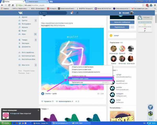Viewport: 157px width, 125px height.
Task: Open the Пуск start button
Action: coord(5,123)
